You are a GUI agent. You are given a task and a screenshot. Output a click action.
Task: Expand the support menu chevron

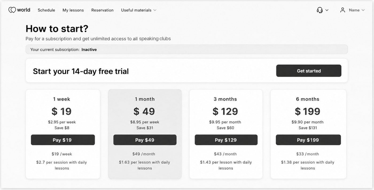327,10
